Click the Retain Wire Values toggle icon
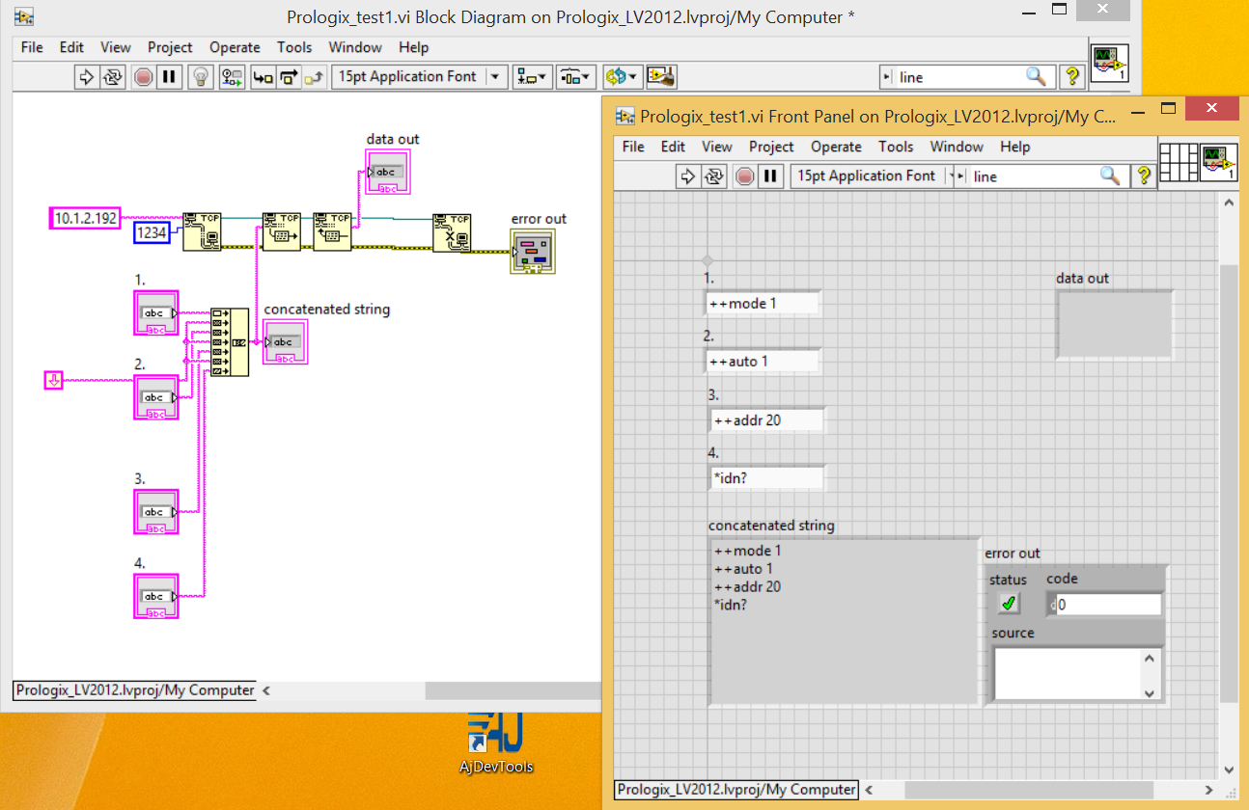This screenshot has height=810, width=1249. point(231,76)
